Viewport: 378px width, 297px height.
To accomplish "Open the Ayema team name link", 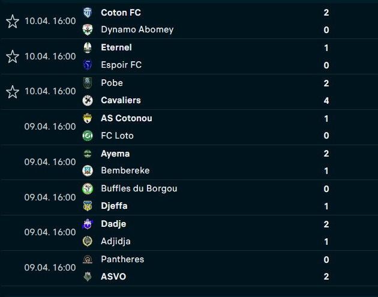I will 115,154.
